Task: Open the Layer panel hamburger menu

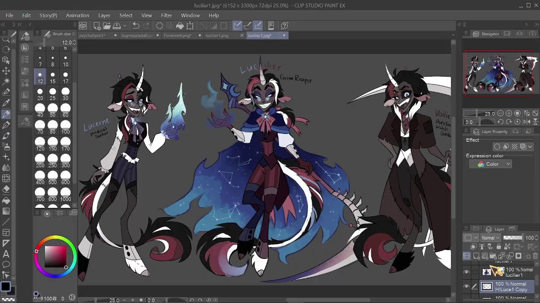Action: tap(466, 229)
